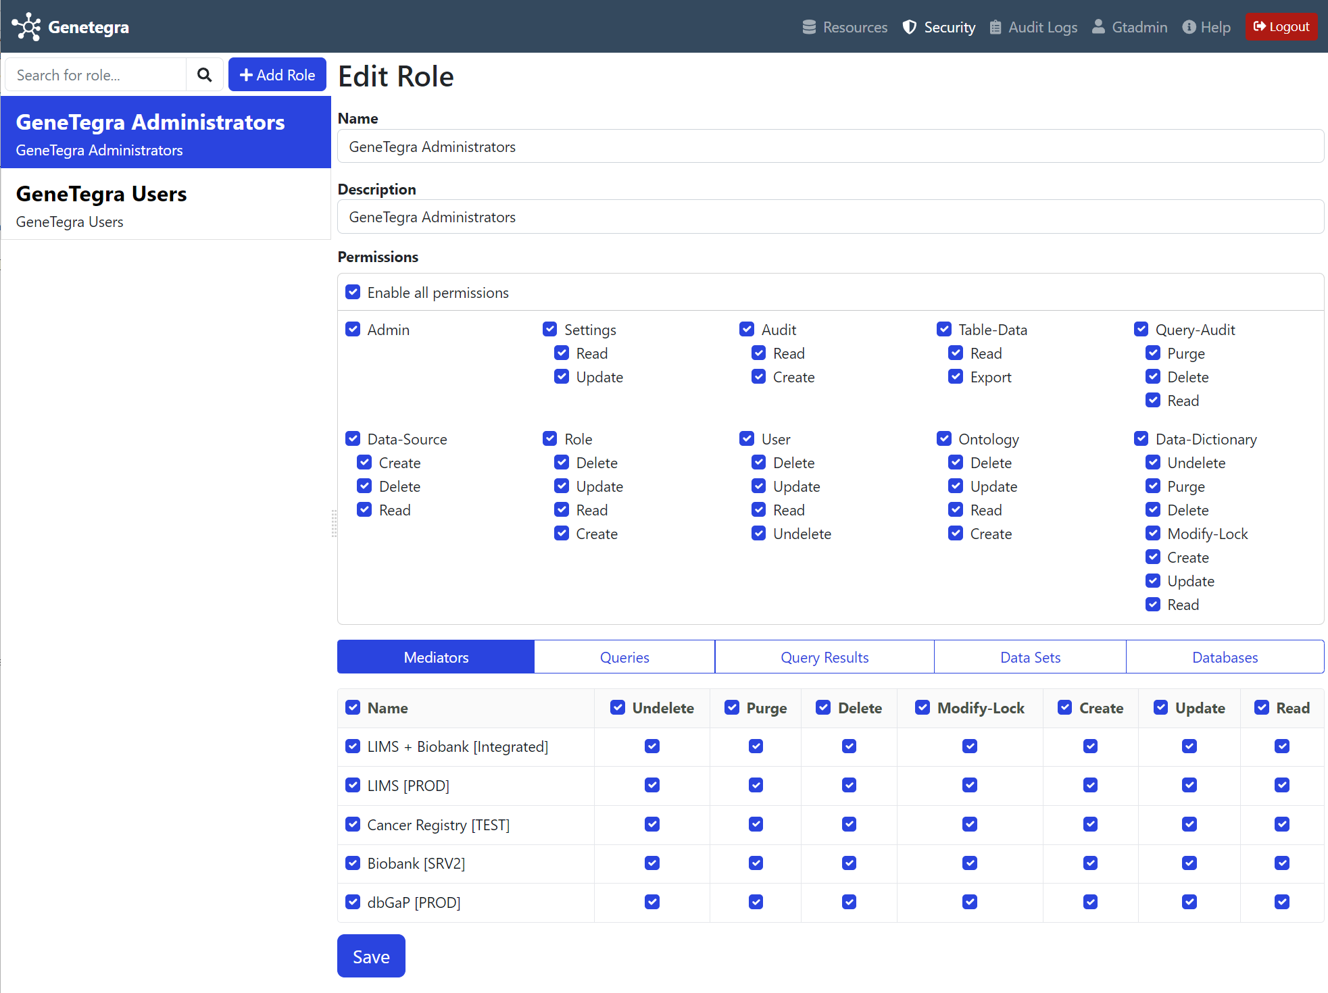Click the Description input field
The height and width of the screenshot is (993, 1328).
[x=830, y=218]
